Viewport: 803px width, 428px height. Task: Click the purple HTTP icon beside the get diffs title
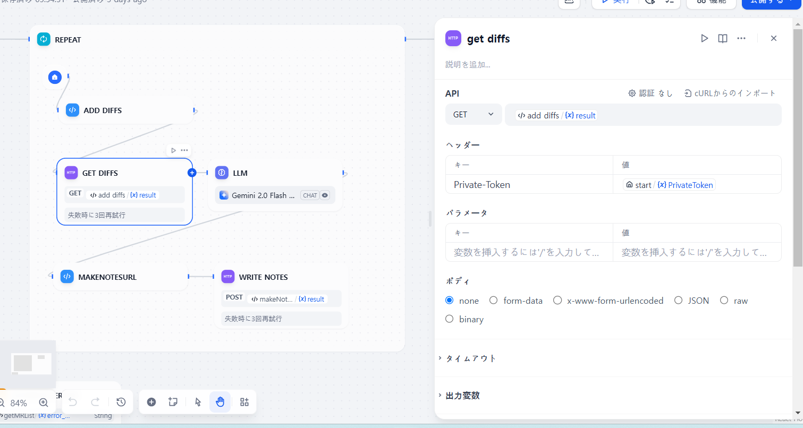453,38
